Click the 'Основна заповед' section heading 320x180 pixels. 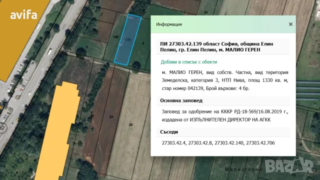[x=181, y=100]
